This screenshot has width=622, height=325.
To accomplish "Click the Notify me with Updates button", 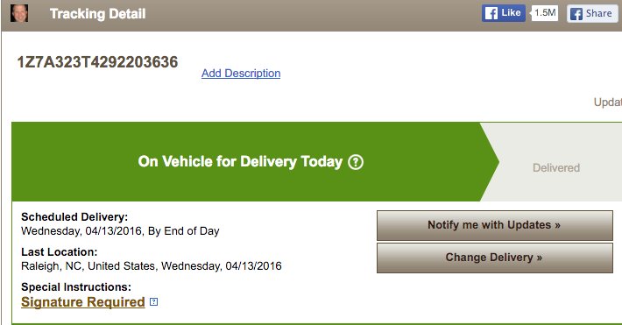I will pyautogui.click(x=495, y=225).
